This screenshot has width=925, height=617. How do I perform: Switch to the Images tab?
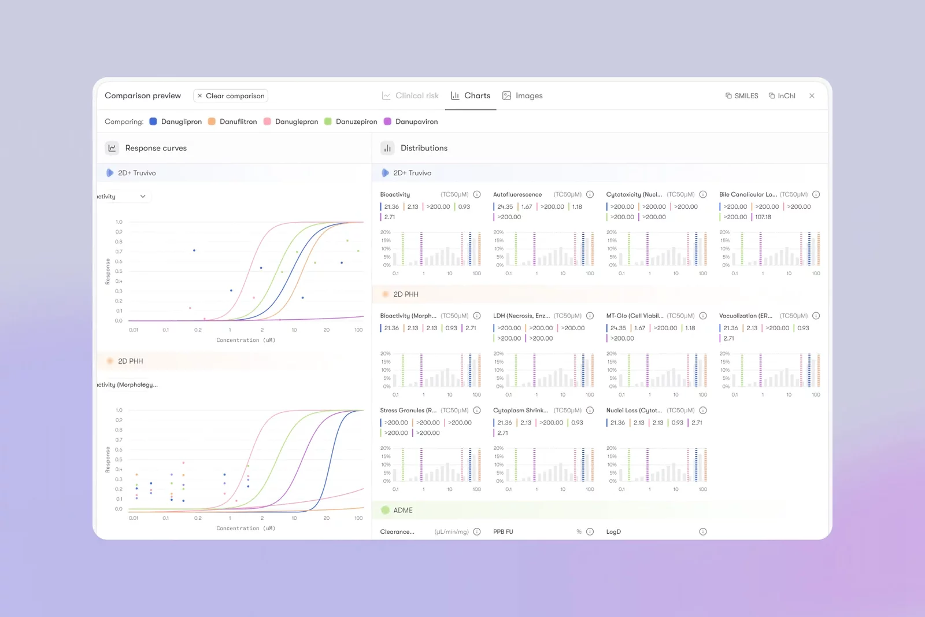522,96
